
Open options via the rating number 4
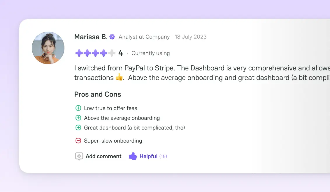coord(120,53)
